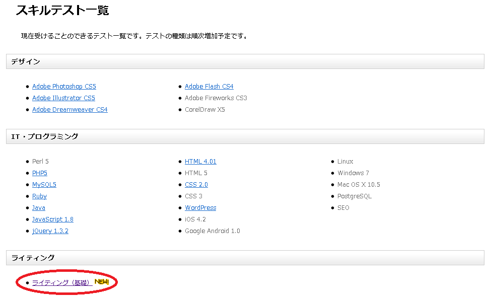Click the デザイン section header
Screen dimensions: 491x299
pyautogui.click(x=26, y=61)
